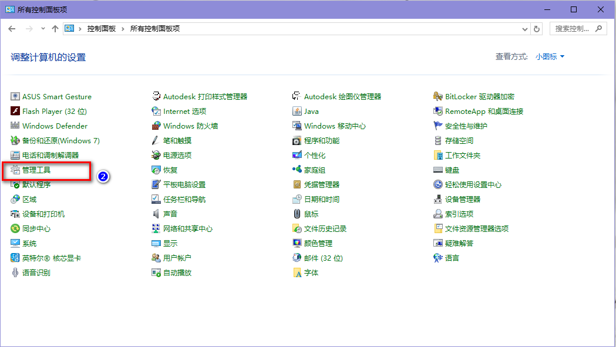Open the 电源选项 icon
The image size is (616, 347).
[156, 155]
